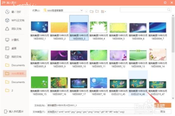The width and height of the screenshot is (175, 116).
Task: Open WPS云文档 in the sidebar
Action: click(x=15, y=20)
